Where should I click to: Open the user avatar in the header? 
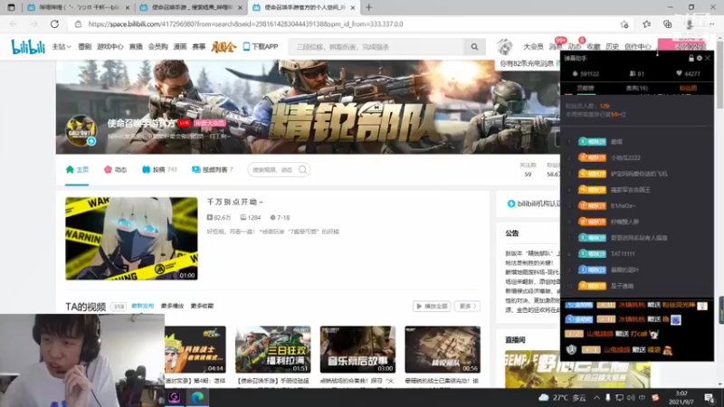click(505, 47)
